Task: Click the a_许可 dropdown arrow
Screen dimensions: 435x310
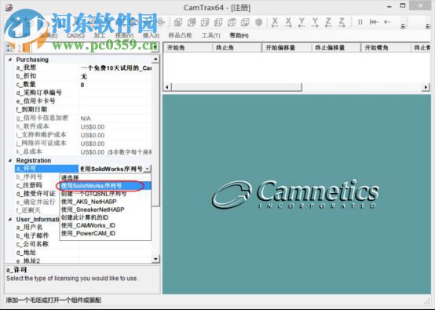Action: click(x=148, y=169)
